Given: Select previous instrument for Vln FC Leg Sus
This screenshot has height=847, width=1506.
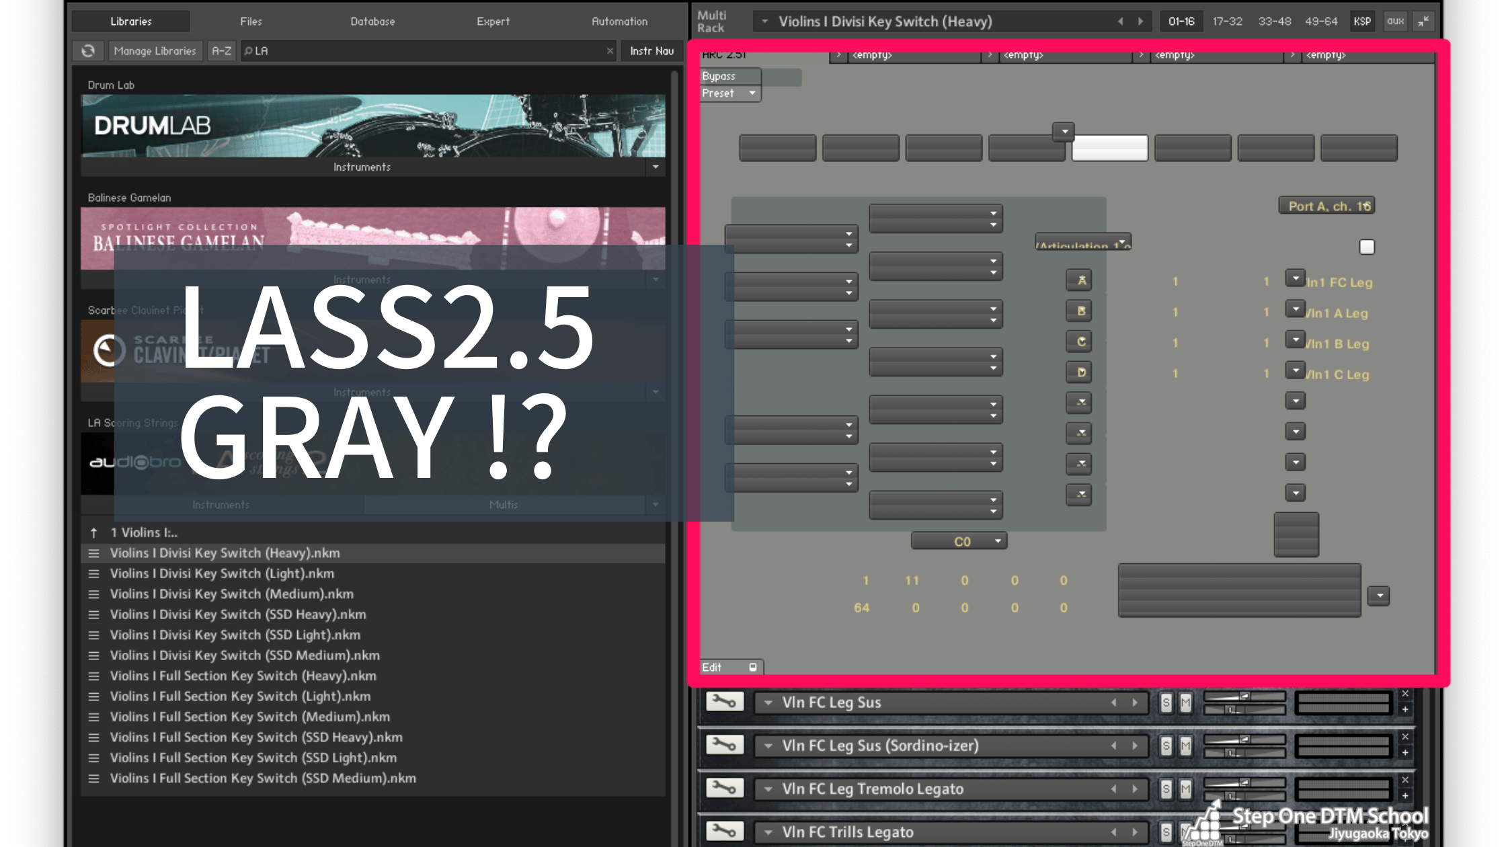Looking at the screenshot, I should [x=1114, y=702].
